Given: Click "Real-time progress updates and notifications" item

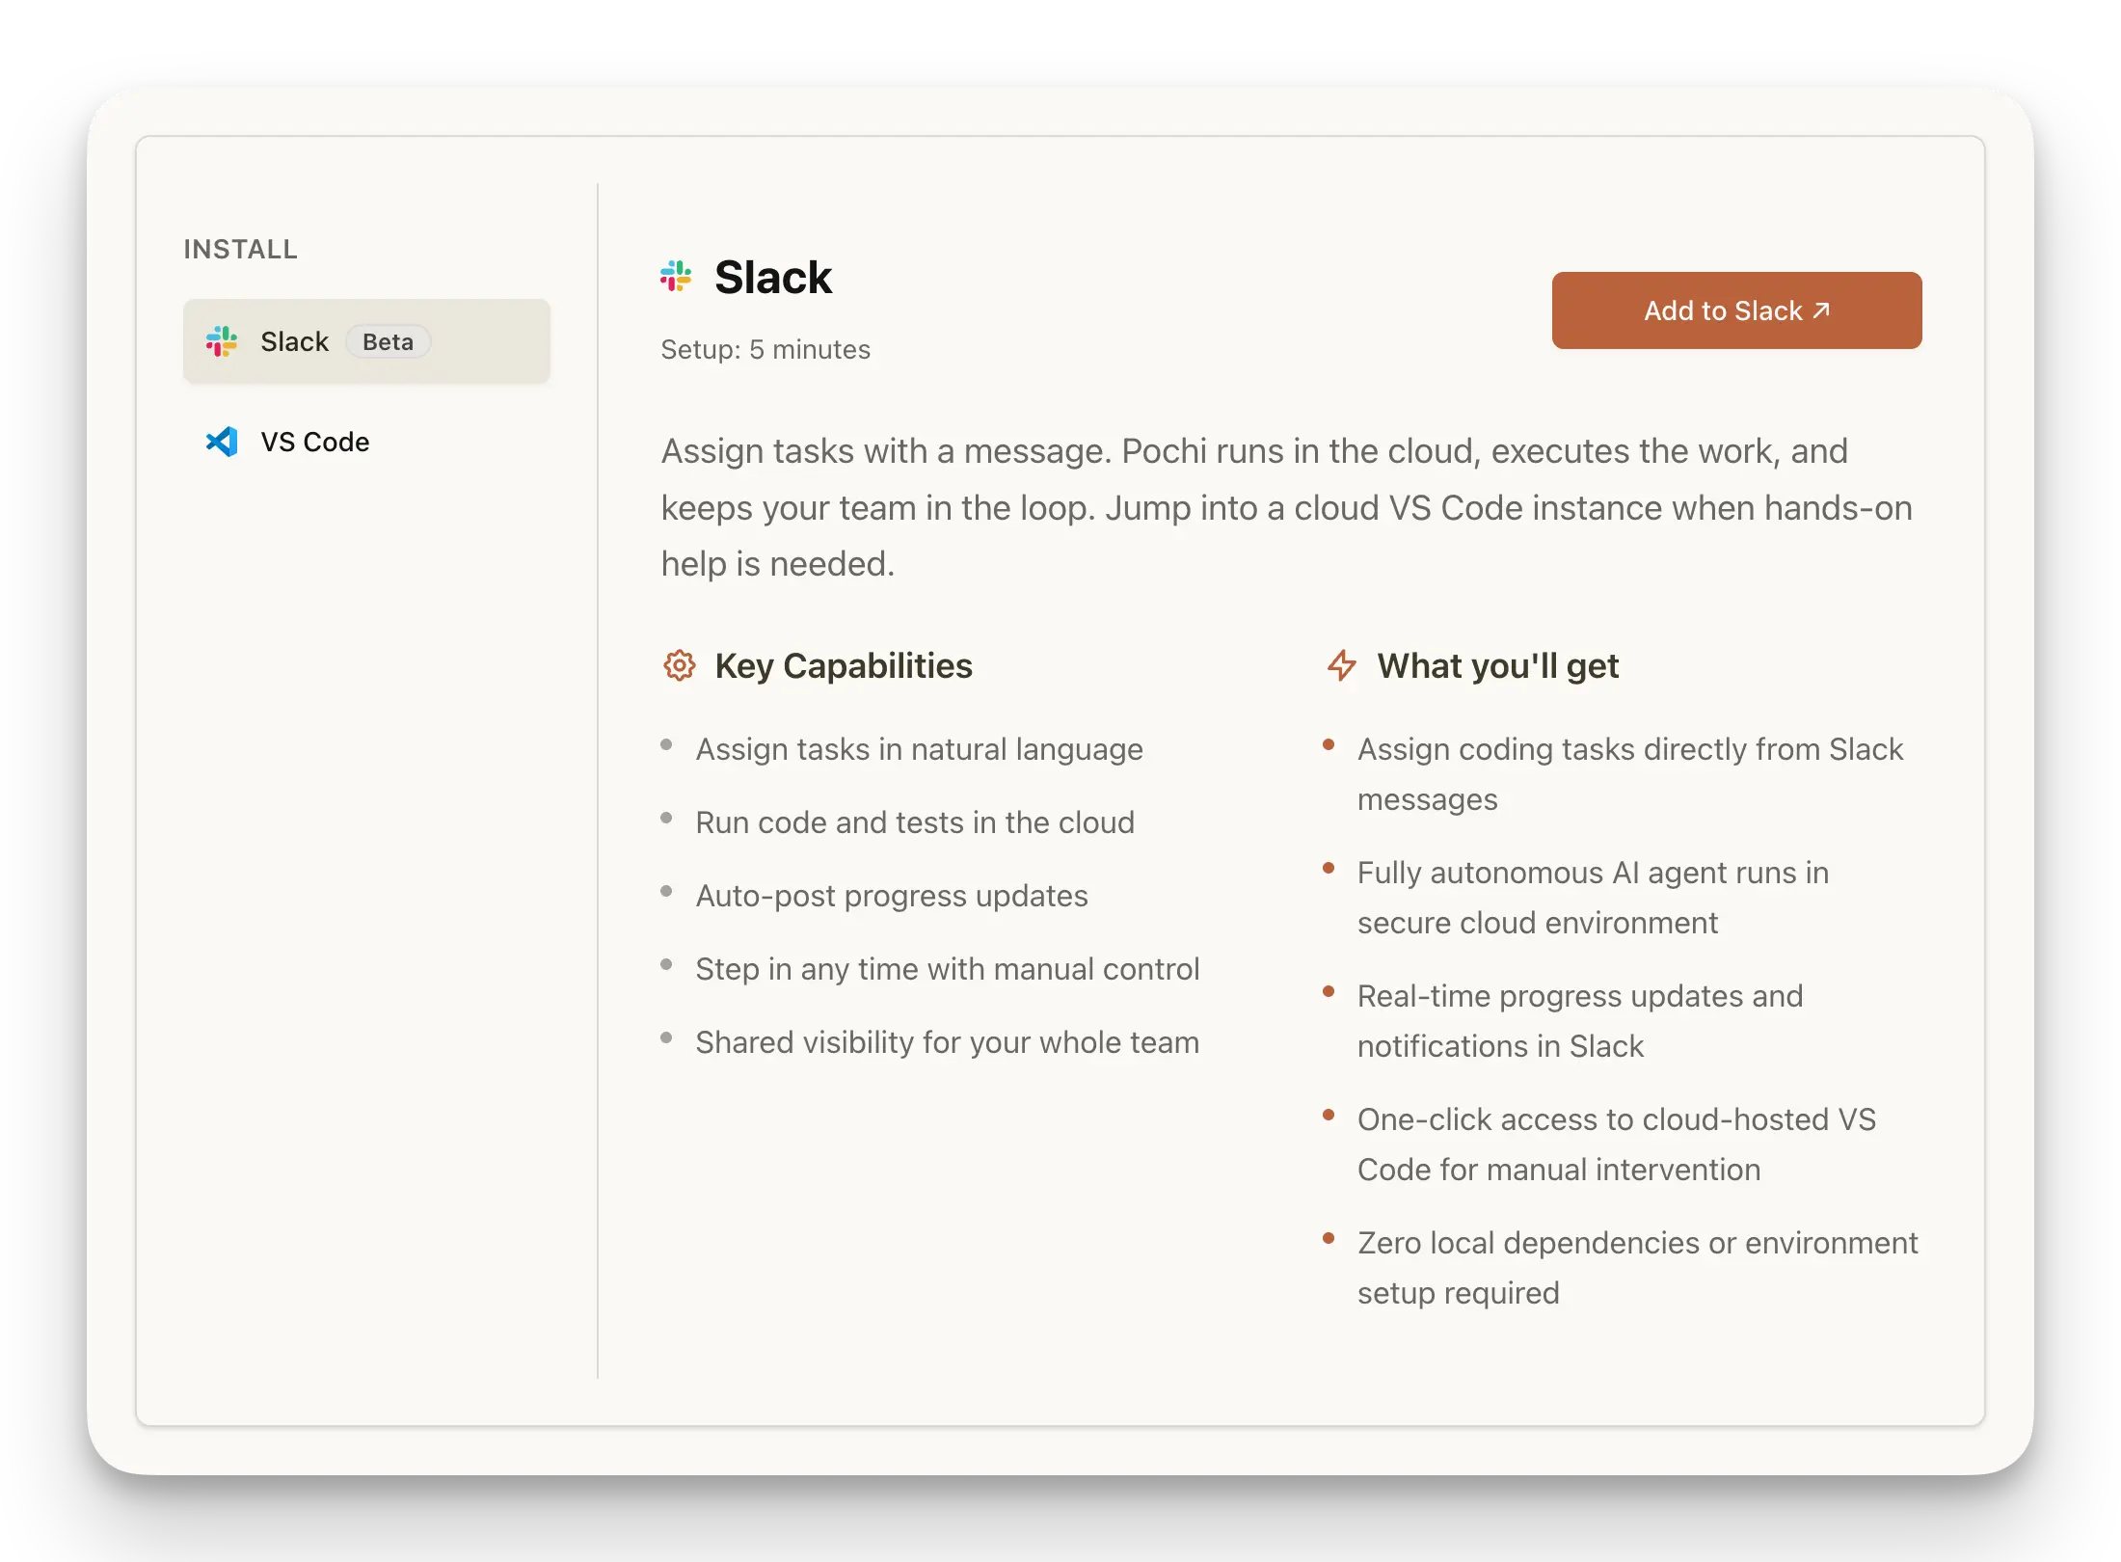Looking at the screenshot, I should coord(1580,1021).
